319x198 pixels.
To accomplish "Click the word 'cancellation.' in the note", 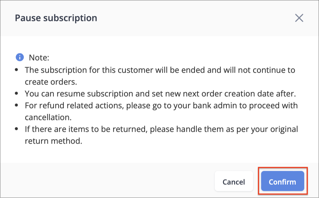I will (x=48, y=117).
